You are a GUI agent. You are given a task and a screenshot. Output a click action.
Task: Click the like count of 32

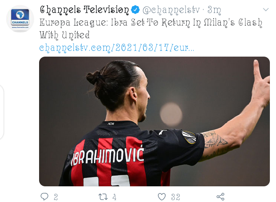coord(176,197)
